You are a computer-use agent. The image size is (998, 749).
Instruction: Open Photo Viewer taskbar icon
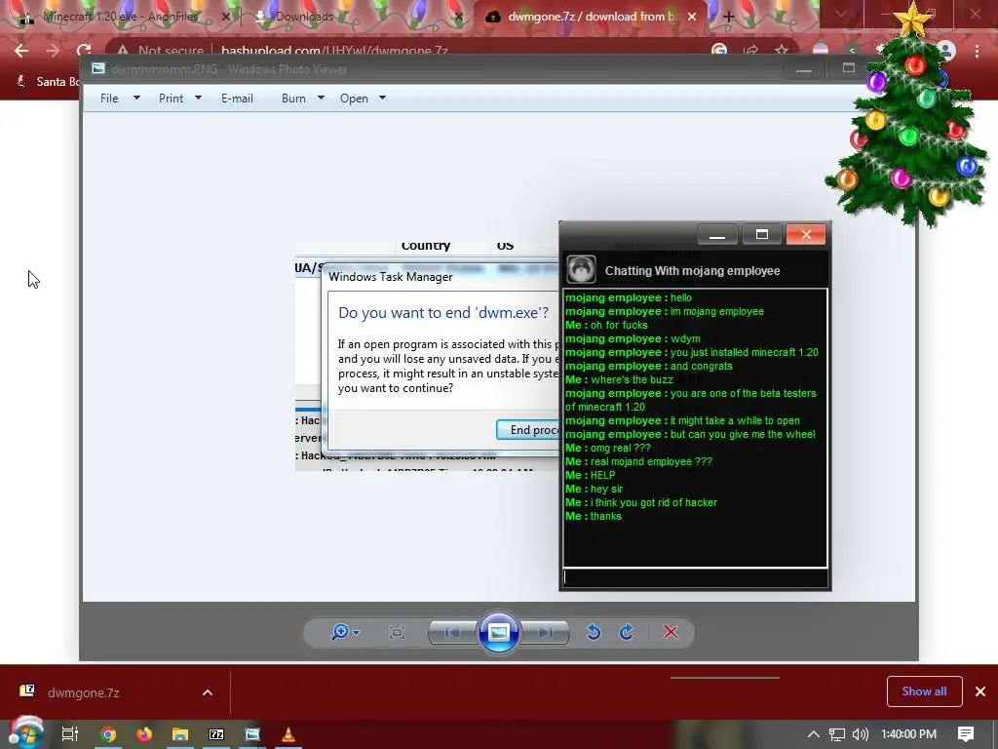pos(252,734)
